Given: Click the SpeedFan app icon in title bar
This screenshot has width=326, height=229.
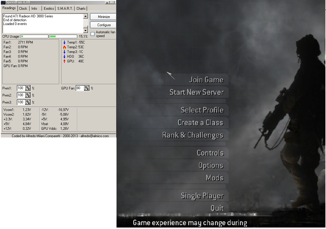Looking at the screenshot, I should pyautogui.click(x=3, y=2).
